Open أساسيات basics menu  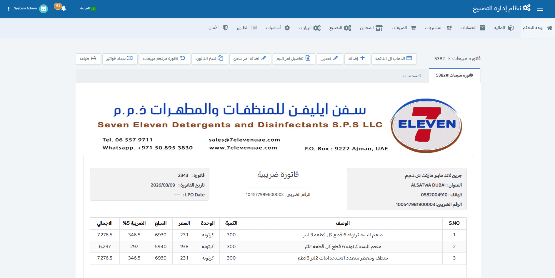coord(278,28)
